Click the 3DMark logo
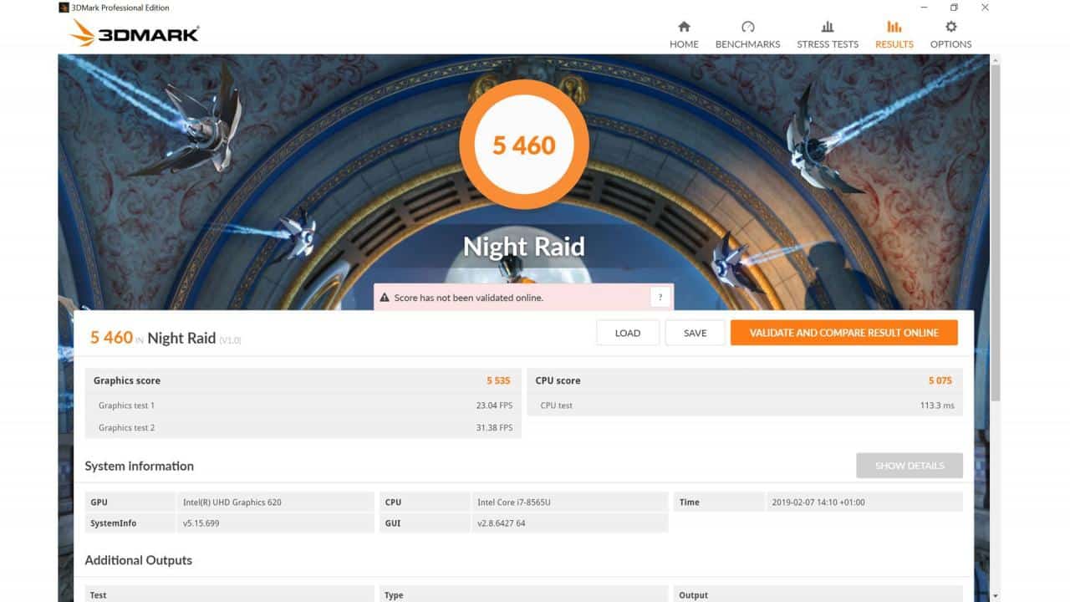 [x=135, y=33]
